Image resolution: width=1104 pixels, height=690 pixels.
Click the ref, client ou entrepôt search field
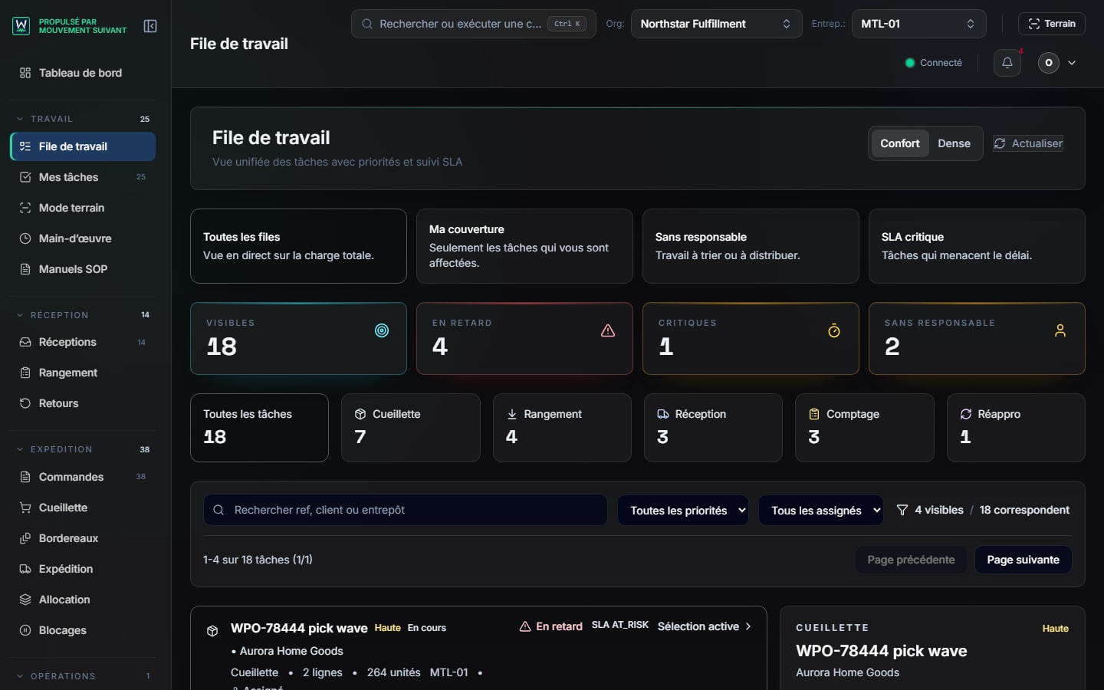(405, 510)
